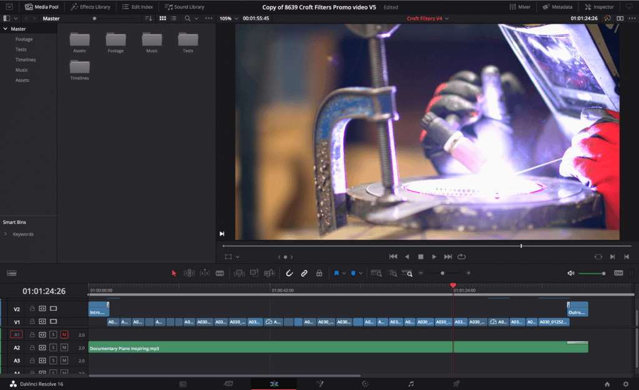The image size is (639, 390).
Task: Disable video track V2 display icon
Action: 54,308
